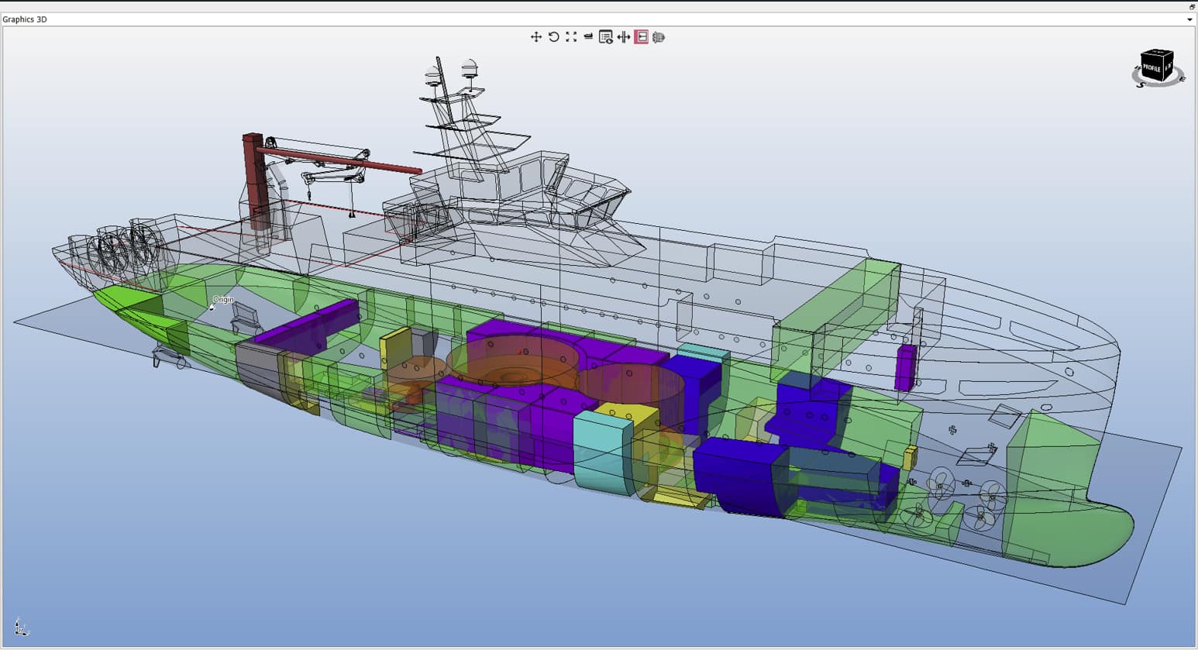Click the coordinate axes indicator bottom-left
This screenshot has height=650, width=1198.
click(21, 627)
